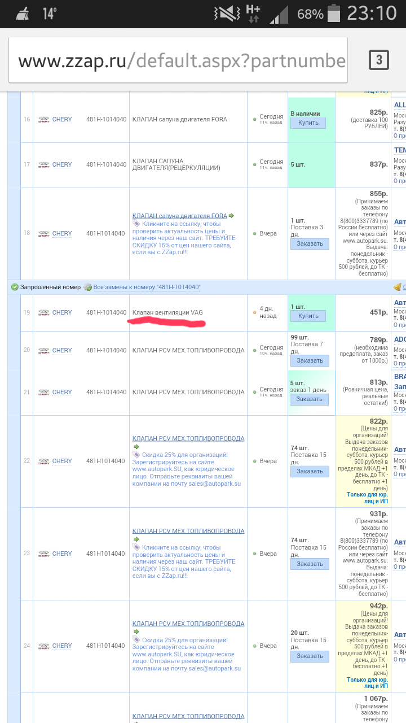Image resolution: width=406 pixels, height=723 pixels.
Task: Click tag icon before Скидка 25% in row 22
Action: (136, 455)
